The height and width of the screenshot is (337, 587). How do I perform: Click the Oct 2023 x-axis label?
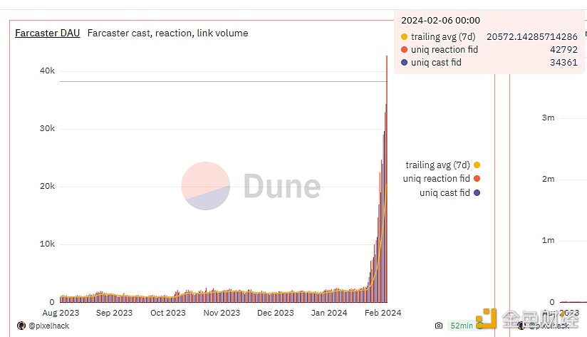click(168, 313)
